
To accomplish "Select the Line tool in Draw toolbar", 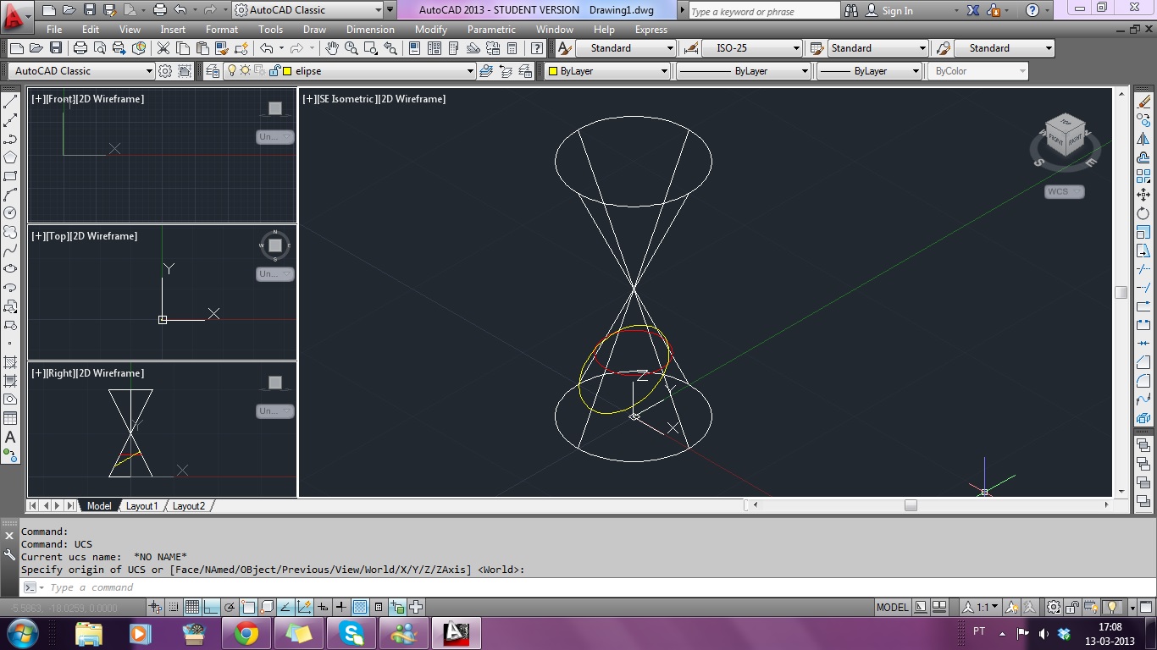I will coord(10,102).
